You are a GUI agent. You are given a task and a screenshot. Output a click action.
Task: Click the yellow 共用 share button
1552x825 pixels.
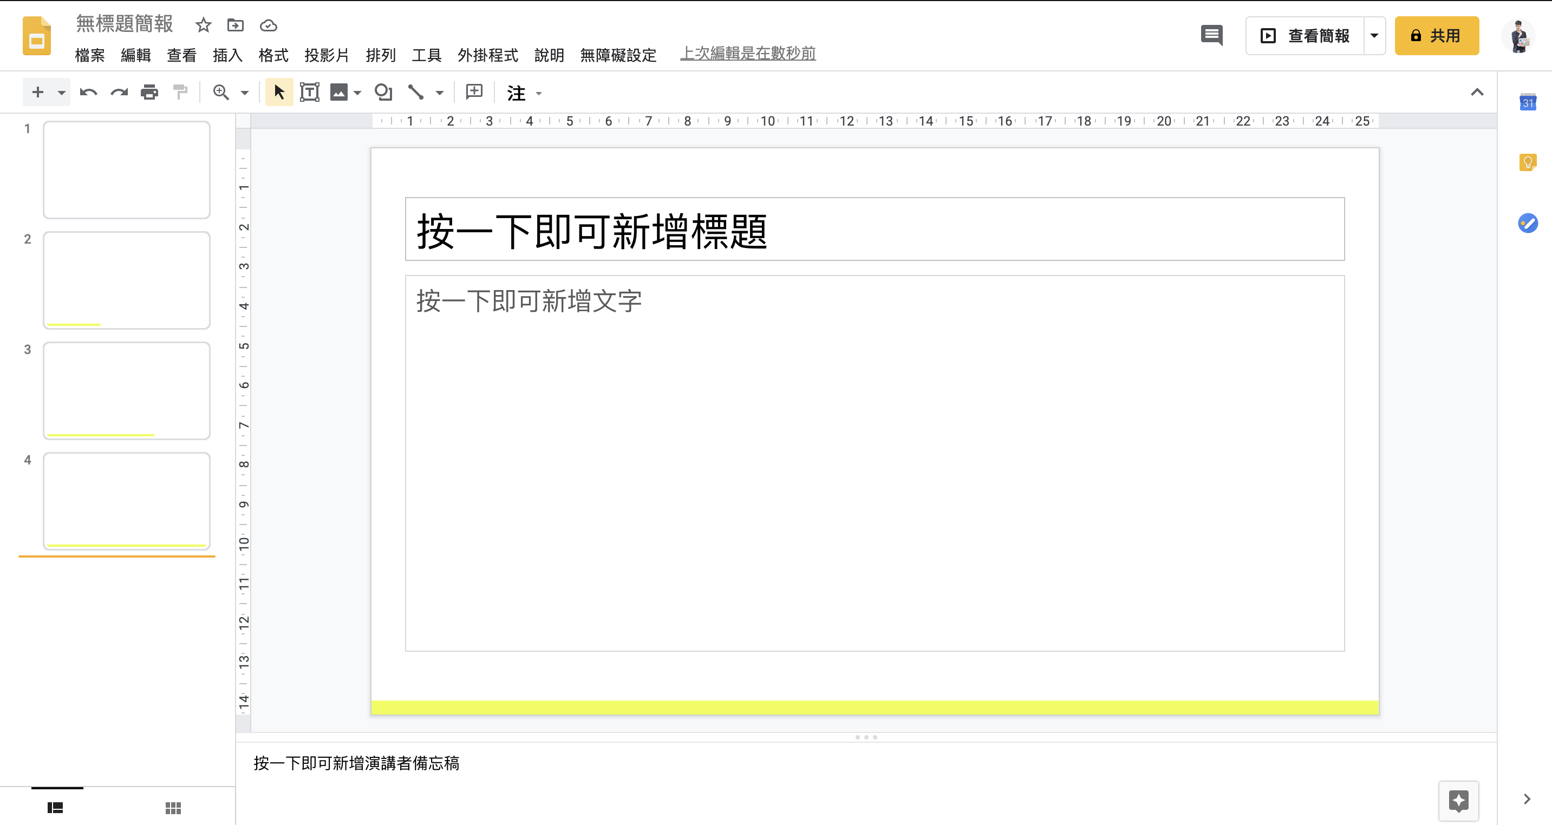pyautogui.click(x=1436, y=36)
